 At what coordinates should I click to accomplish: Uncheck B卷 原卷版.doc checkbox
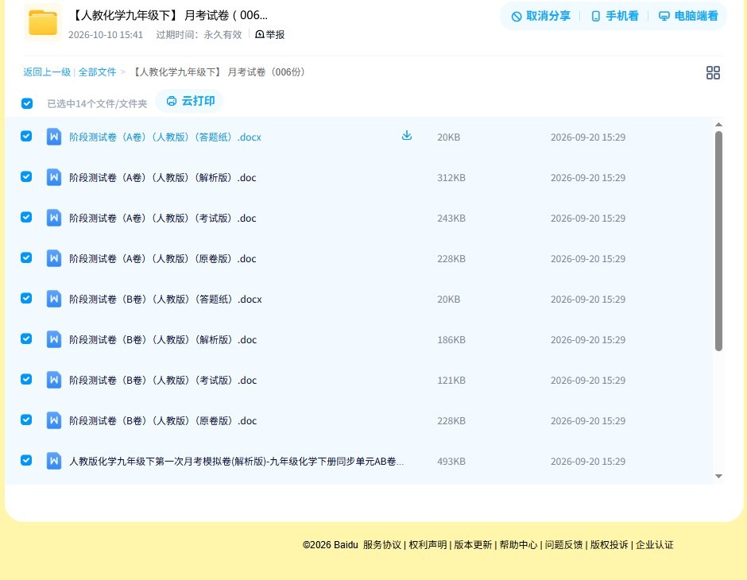point(26,420)
